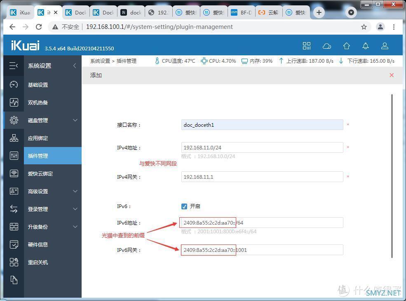The height and width of the screenshot is (301, 406).
Task: Bookmark this page with star icon
Action: [x=364, y=27]
